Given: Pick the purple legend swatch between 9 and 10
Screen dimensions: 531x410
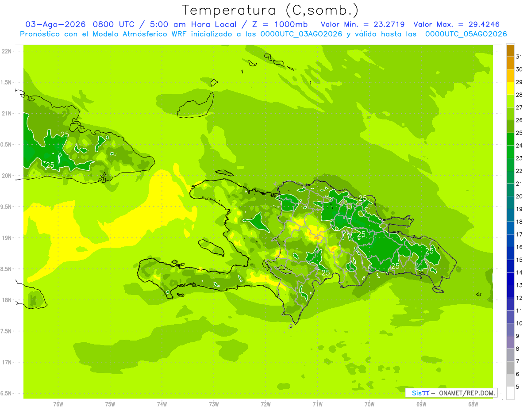Looking at the screenshot, I should click(x=510, y=330).
